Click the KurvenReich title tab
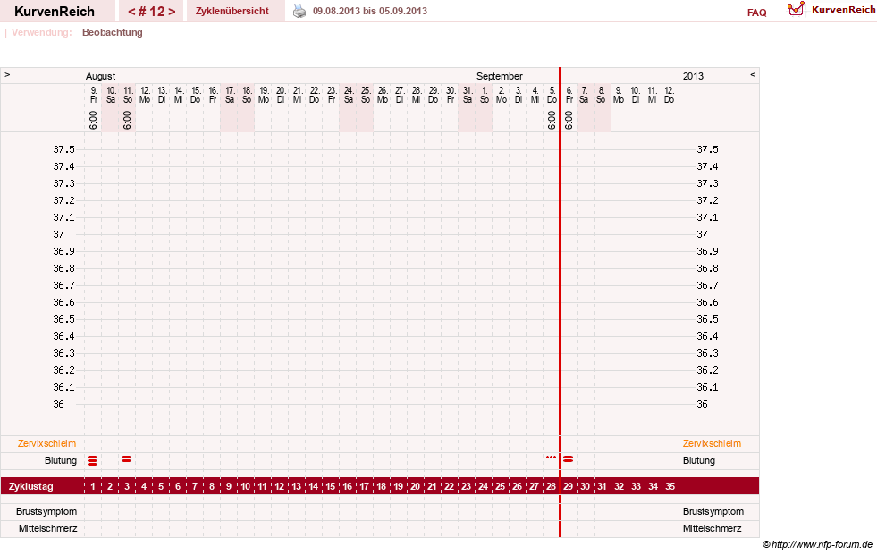This screenshot has height=555, width=877. coord(55,12)
